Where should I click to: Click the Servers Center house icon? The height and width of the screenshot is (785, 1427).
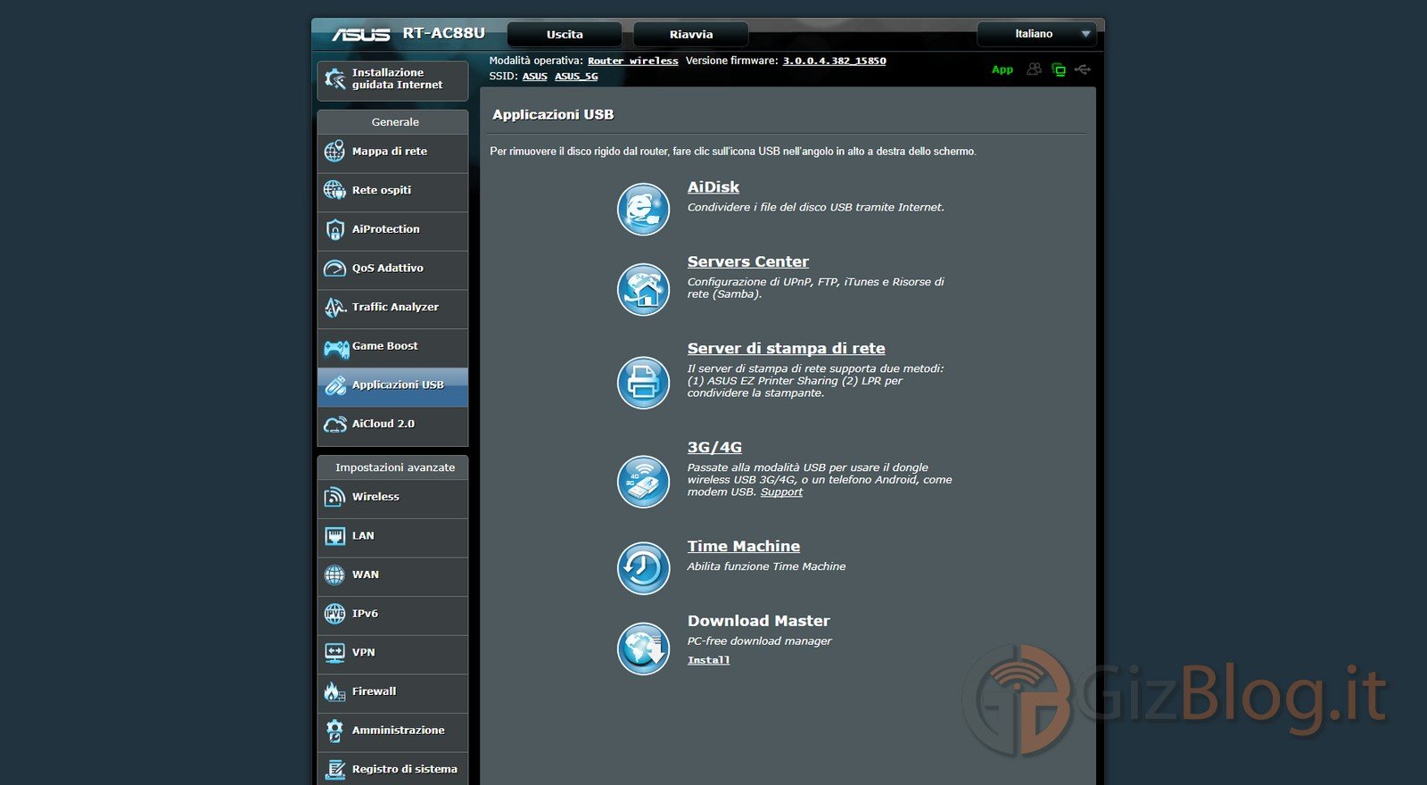[643, 289]
